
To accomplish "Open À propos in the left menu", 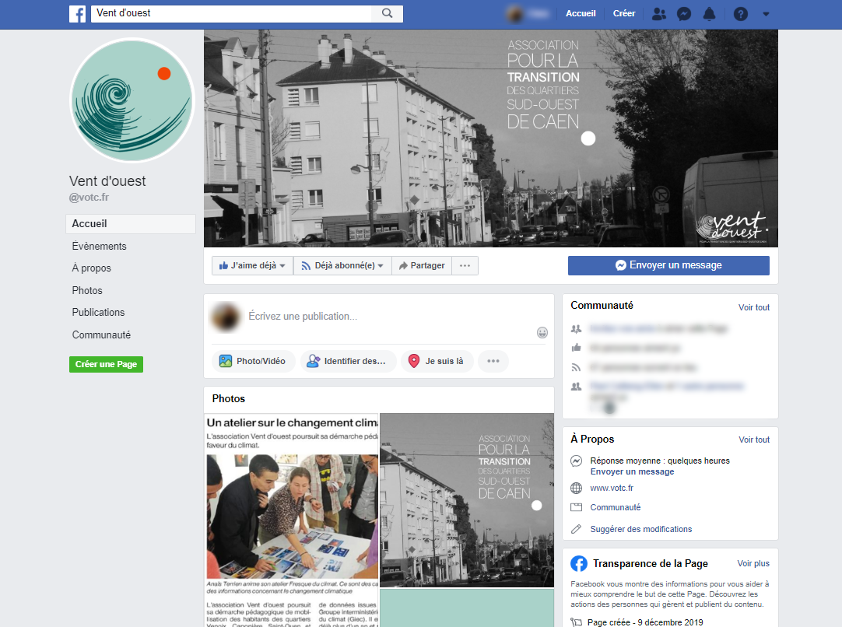I will (x=91, y=268).
